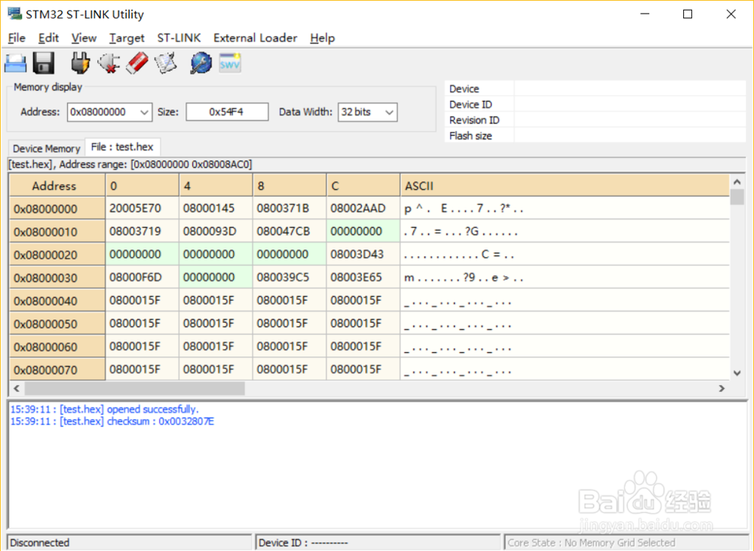Click the Save file floppy icon
This screenshot has width=754, height=551.
point(44,63)
